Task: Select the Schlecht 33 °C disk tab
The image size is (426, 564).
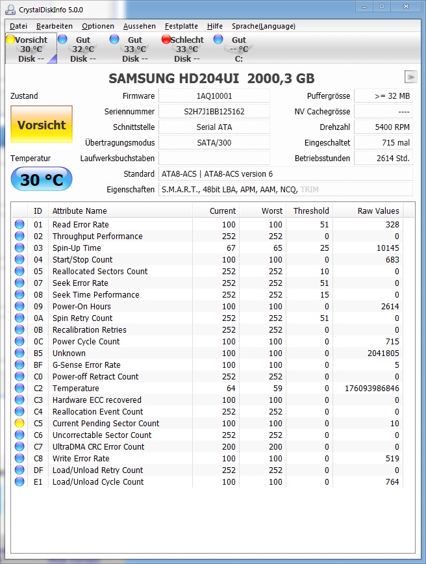Action: point(186,49)
